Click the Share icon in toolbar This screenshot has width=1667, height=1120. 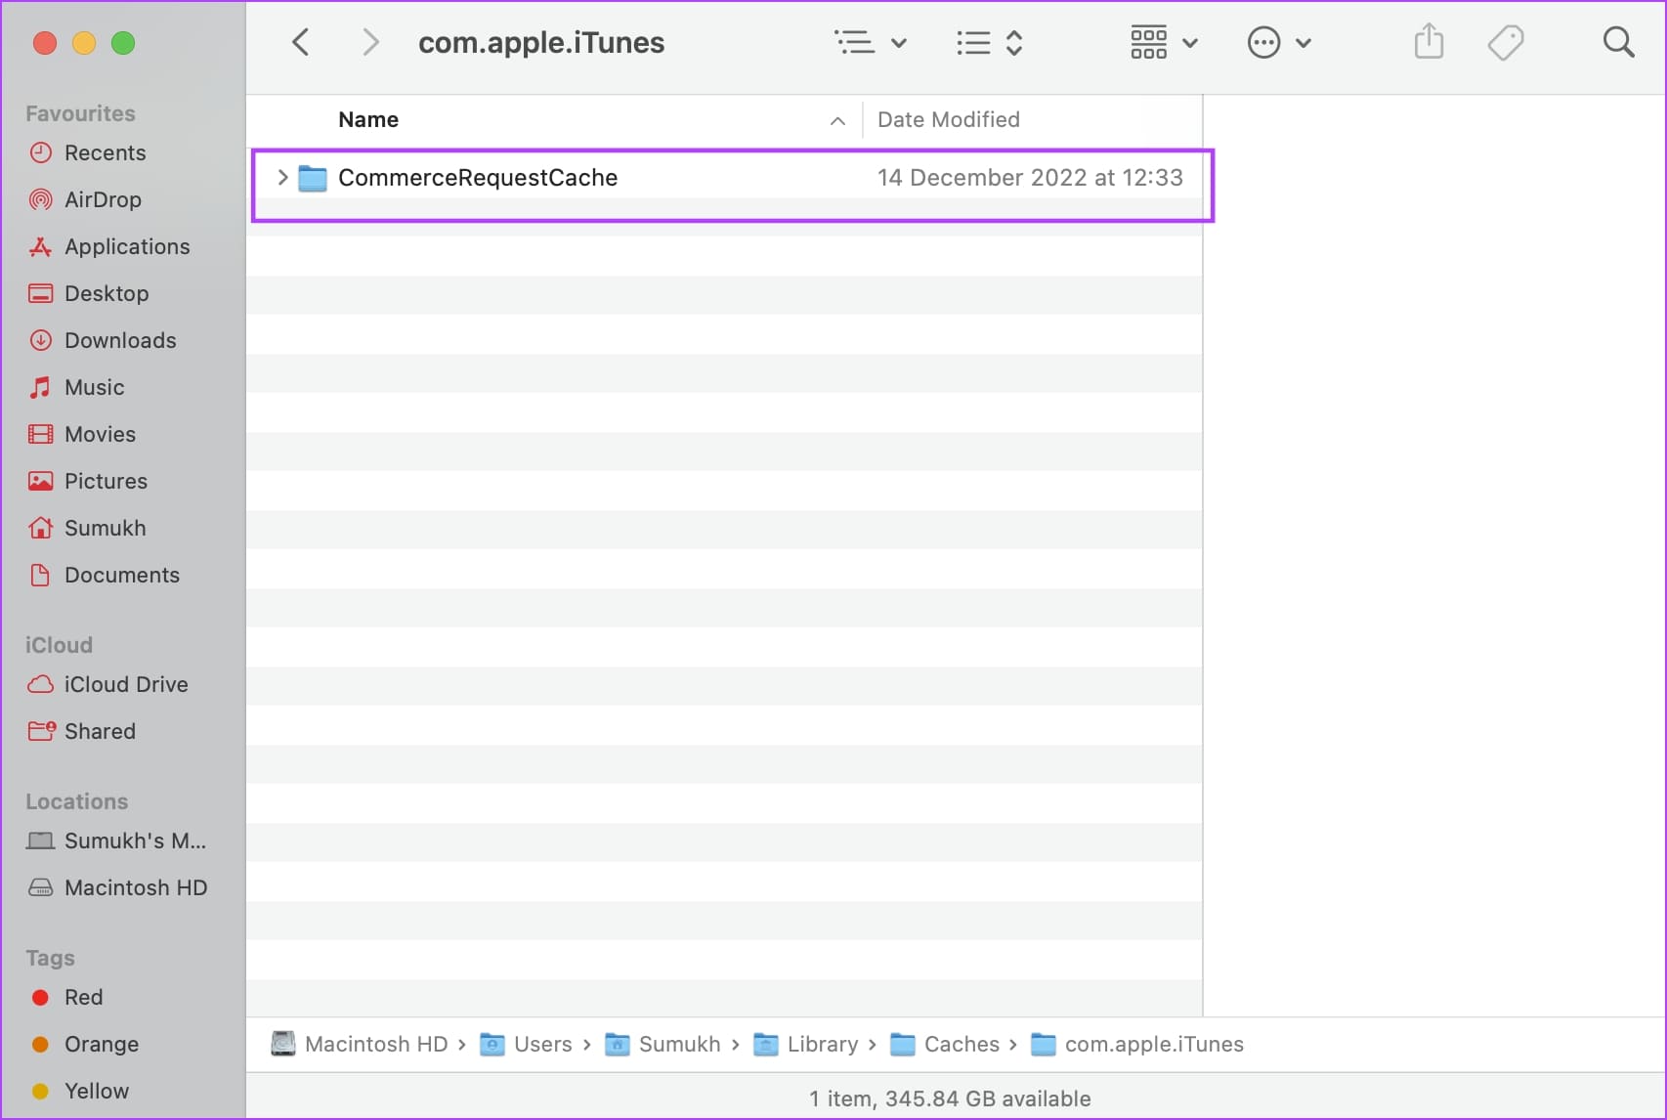tap(1429, 41)
